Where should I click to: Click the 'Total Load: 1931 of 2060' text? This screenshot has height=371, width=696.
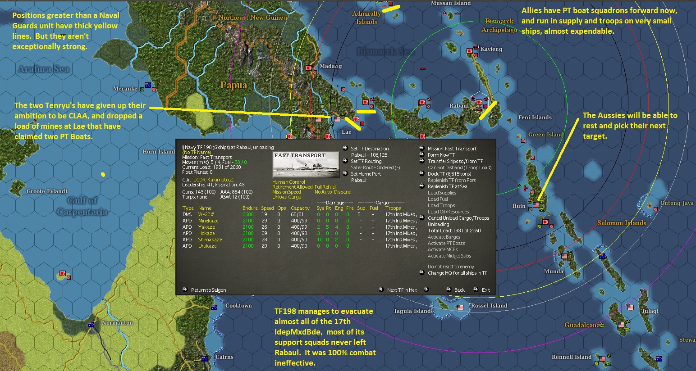click(x=454, y=231)
